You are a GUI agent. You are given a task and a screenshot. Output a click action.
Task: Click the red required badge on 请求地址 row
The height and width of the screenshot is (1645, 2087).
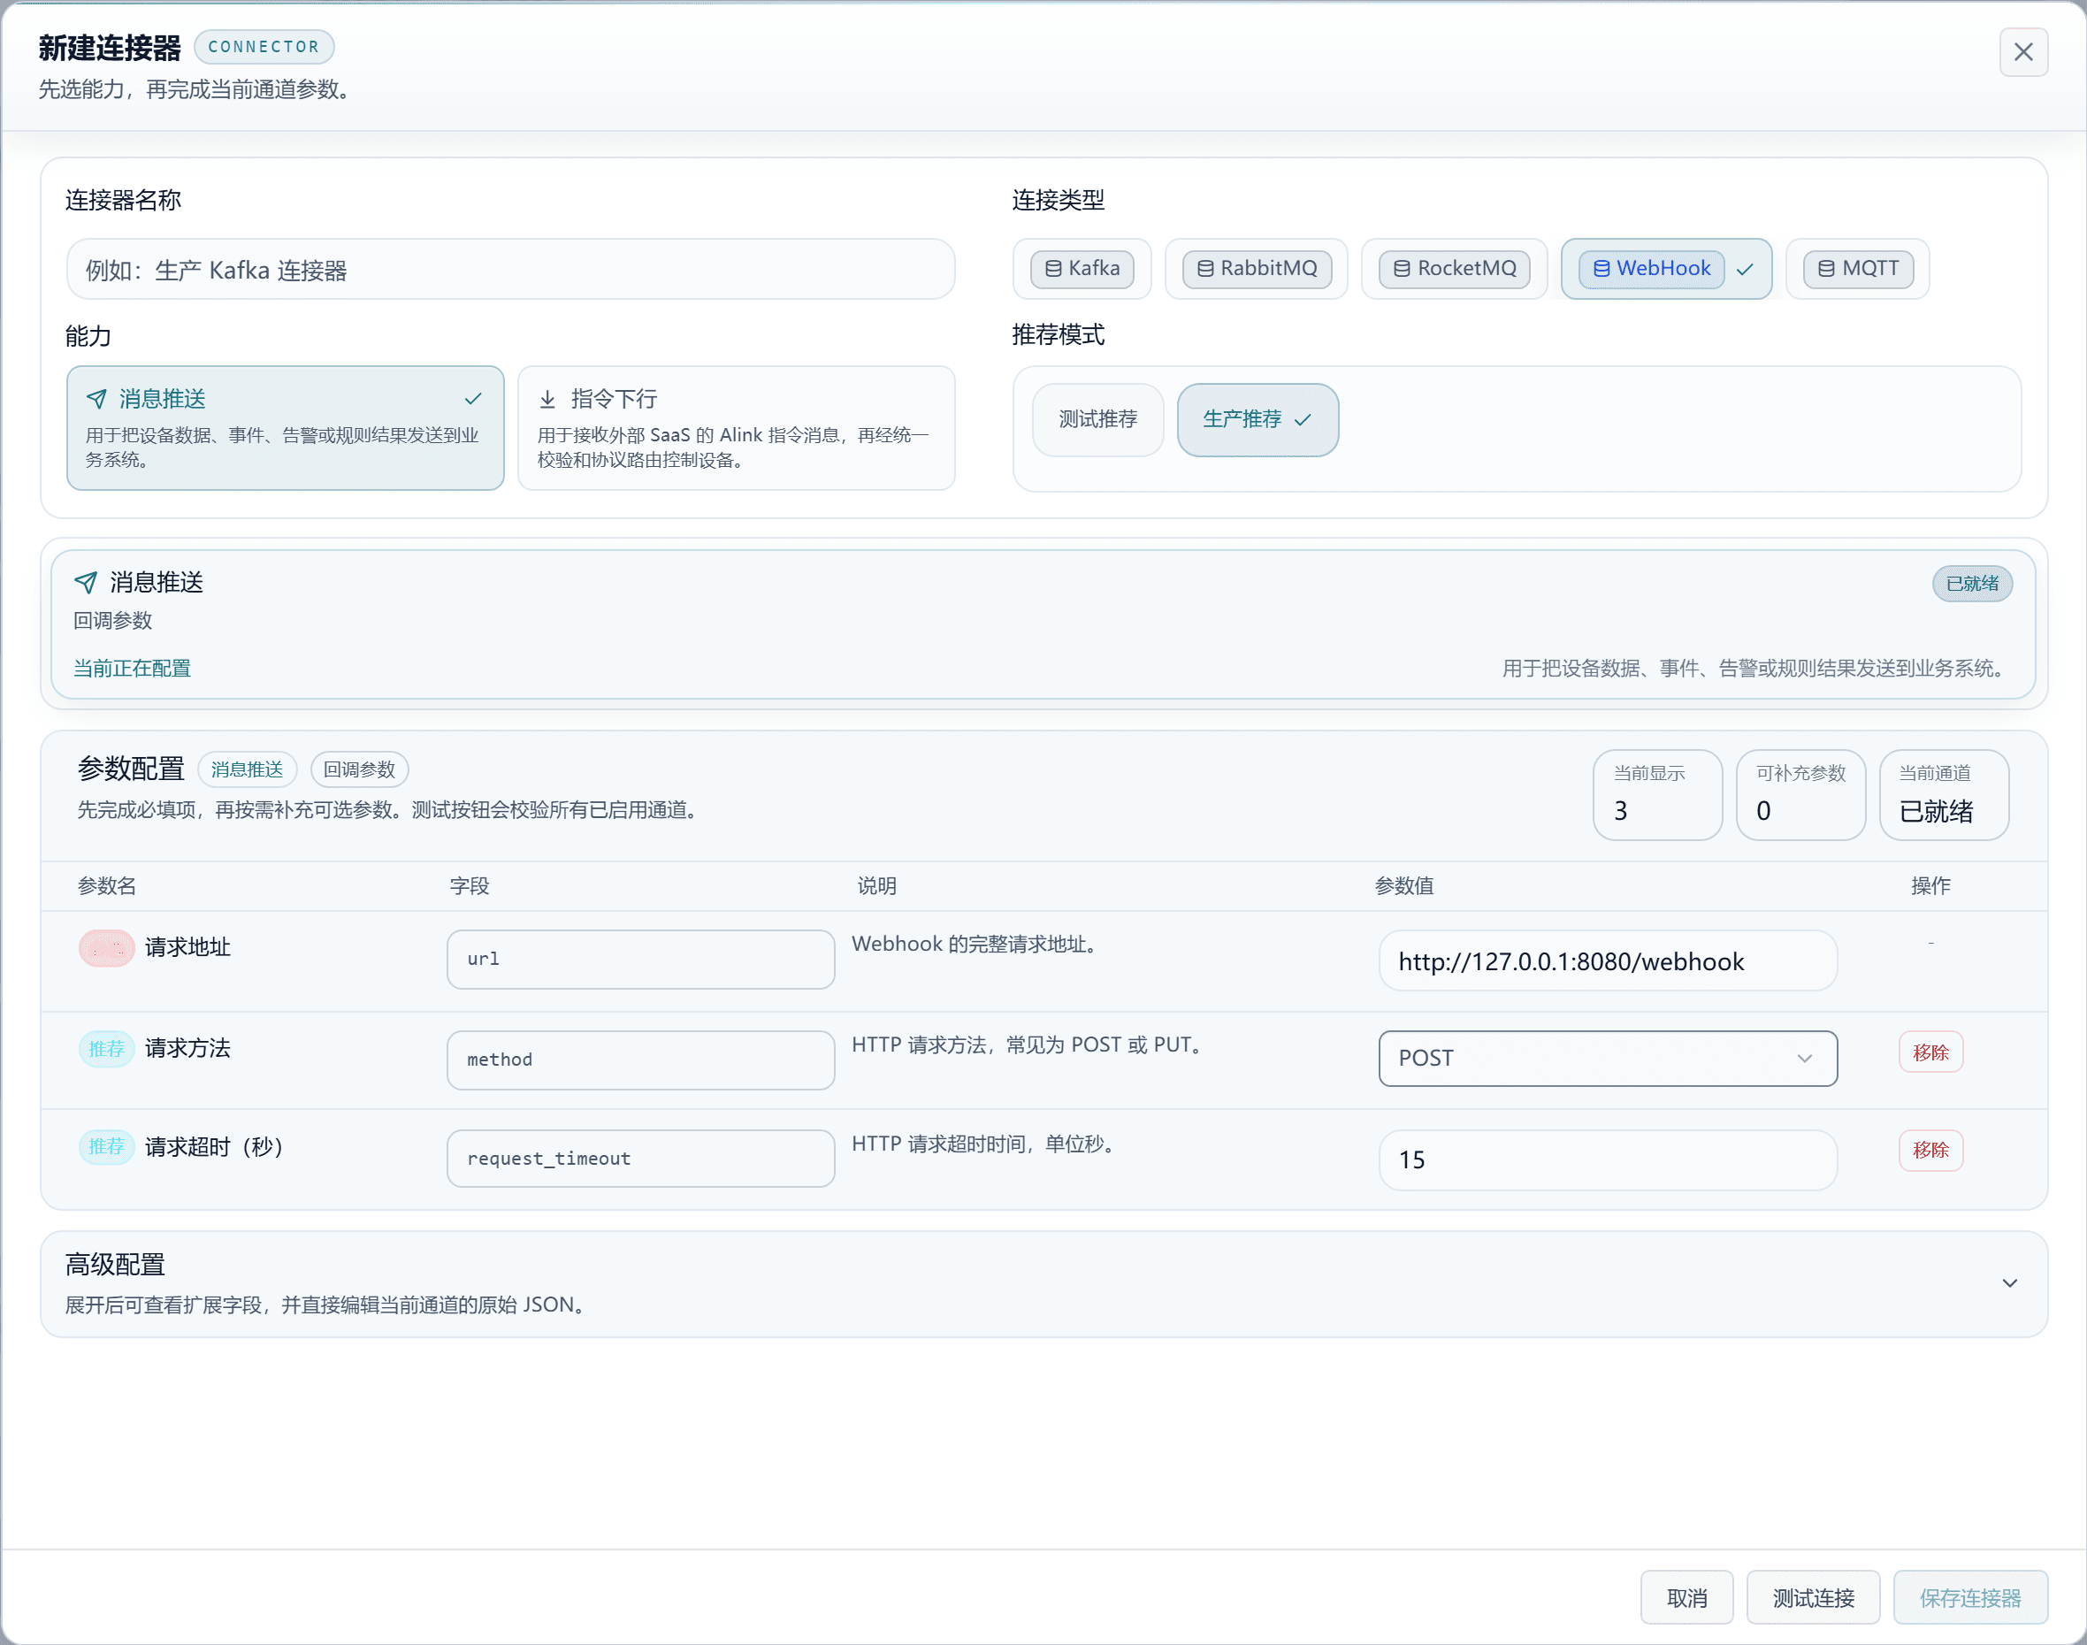coord(106,949)
